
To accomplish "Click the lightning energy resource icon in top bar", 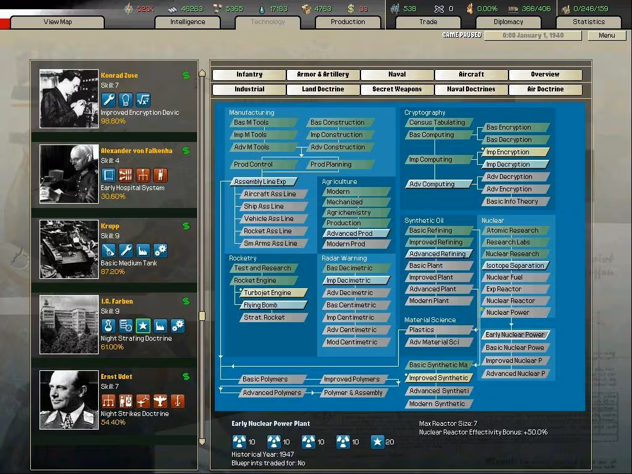I will pyautogui.click(x=129, y=9).
